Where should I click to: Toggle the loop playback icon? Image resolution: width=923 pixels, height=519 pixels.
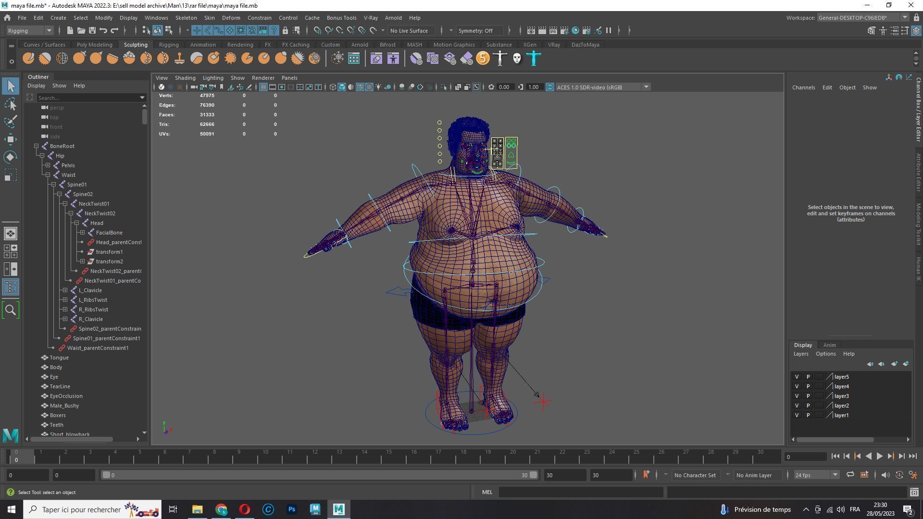point(850,475)
